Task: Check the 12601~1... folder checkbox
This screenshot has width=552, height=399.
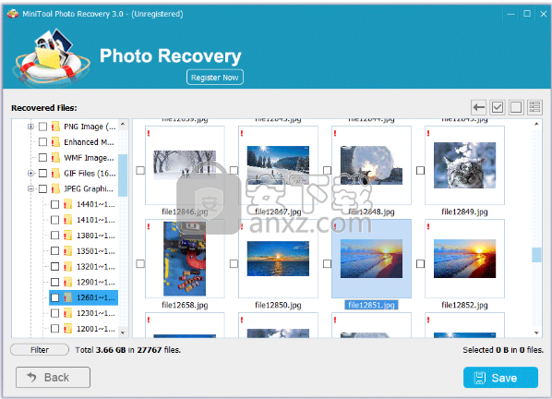Action: (x=54, y=297)
